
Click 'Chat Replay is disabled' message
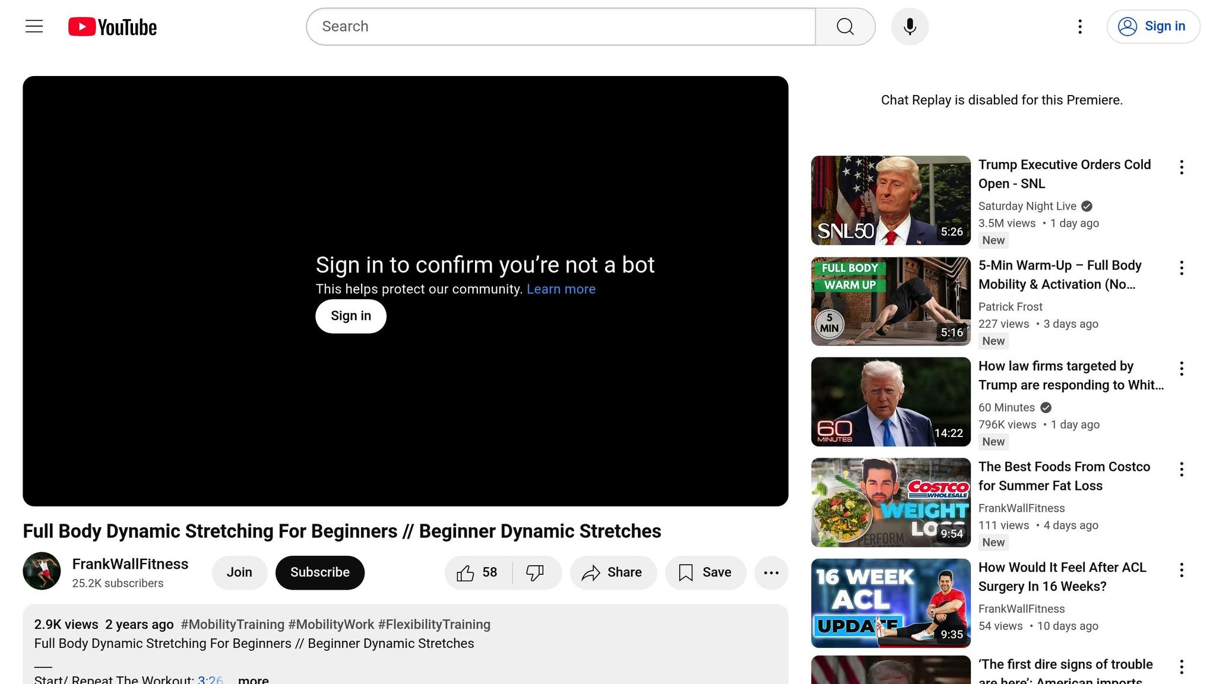tap(1002, 100)
